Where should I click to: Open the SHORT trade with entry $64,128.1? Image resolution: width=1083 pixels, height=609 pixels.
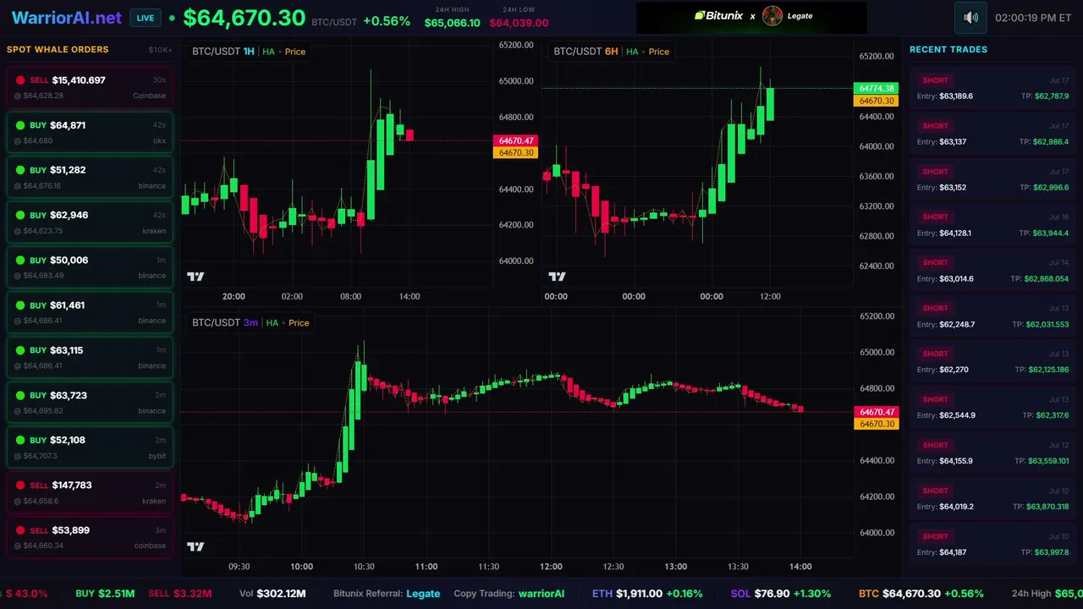pyautogui.click(x=992, y=225)
